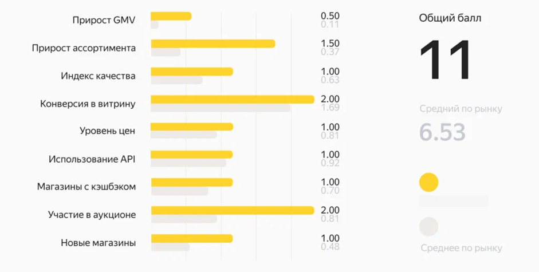Click the 0.48 market value for 'Новые магазины'
Screen dimensions: 539x272
(x=330, y=247)
